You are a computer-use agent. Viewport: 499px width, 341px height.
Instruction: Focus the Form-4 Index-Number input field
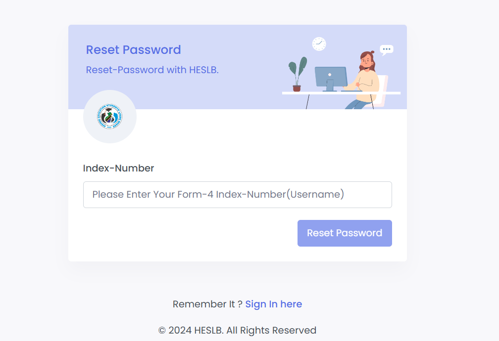238,195
